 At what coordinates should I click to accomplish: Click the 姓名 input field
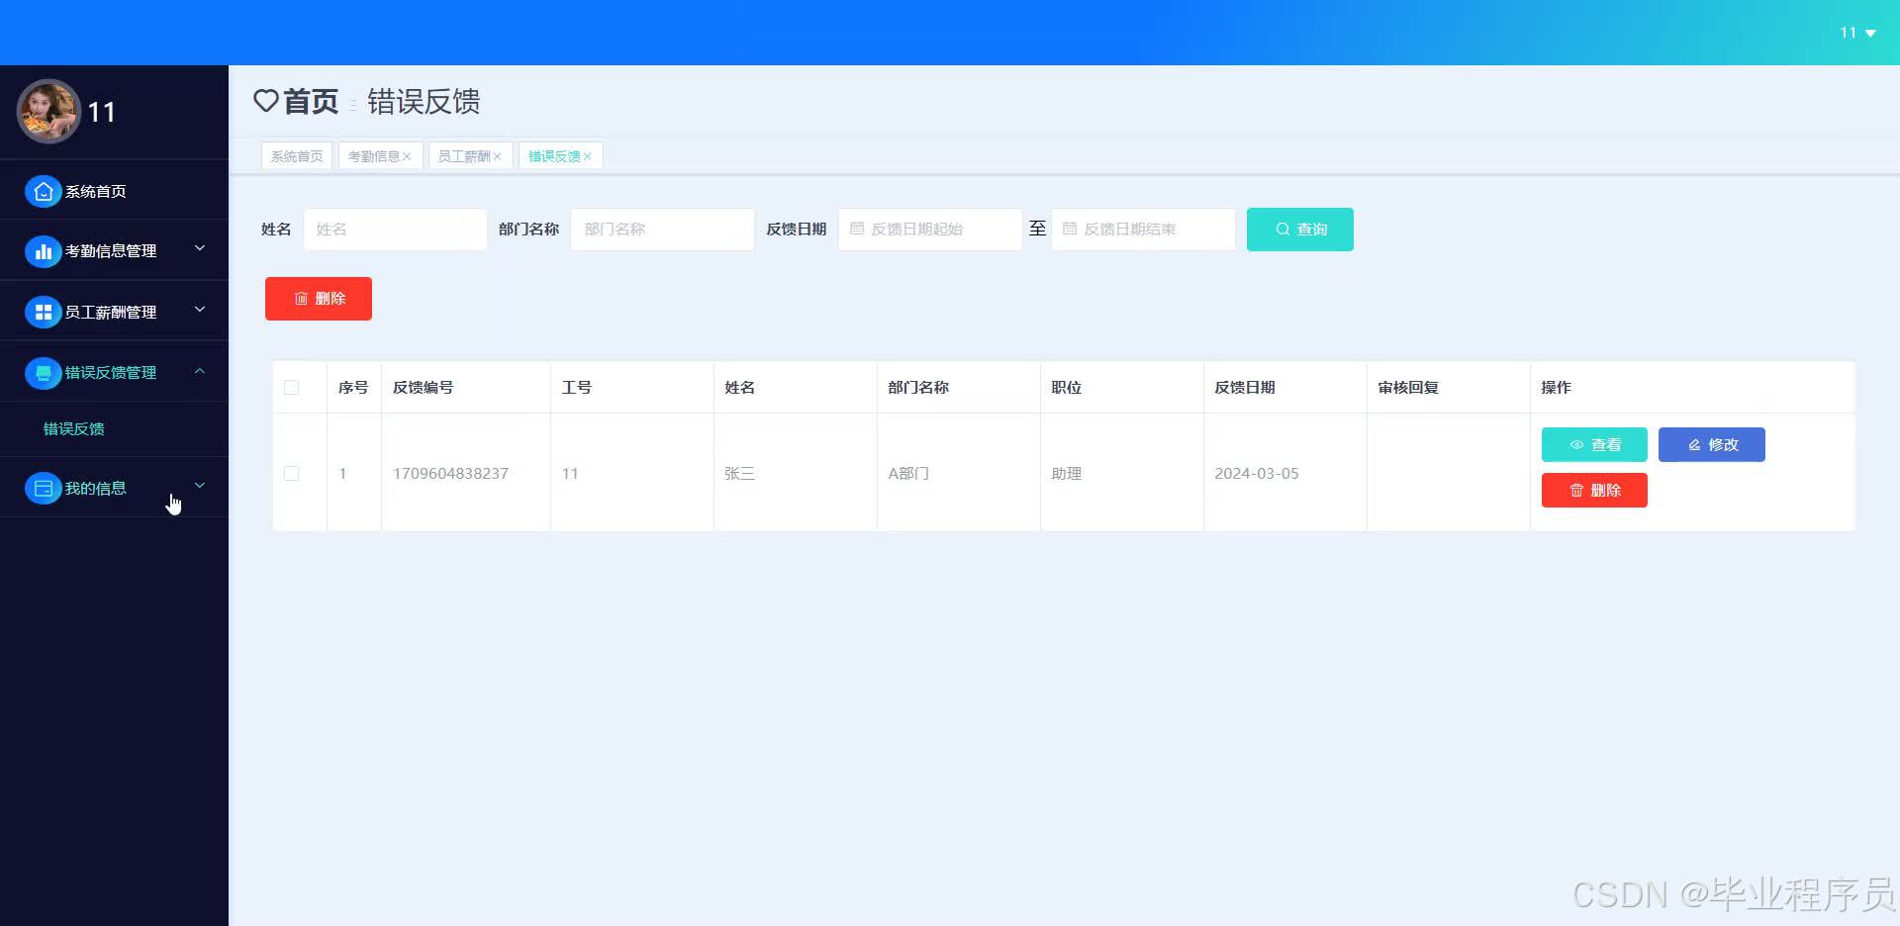(x=394, y=229)
